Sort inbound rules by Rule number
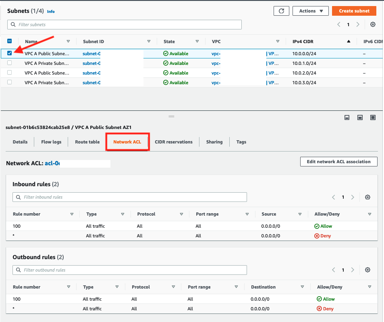The height and width of the screenshot is (322, 384). 72,214
